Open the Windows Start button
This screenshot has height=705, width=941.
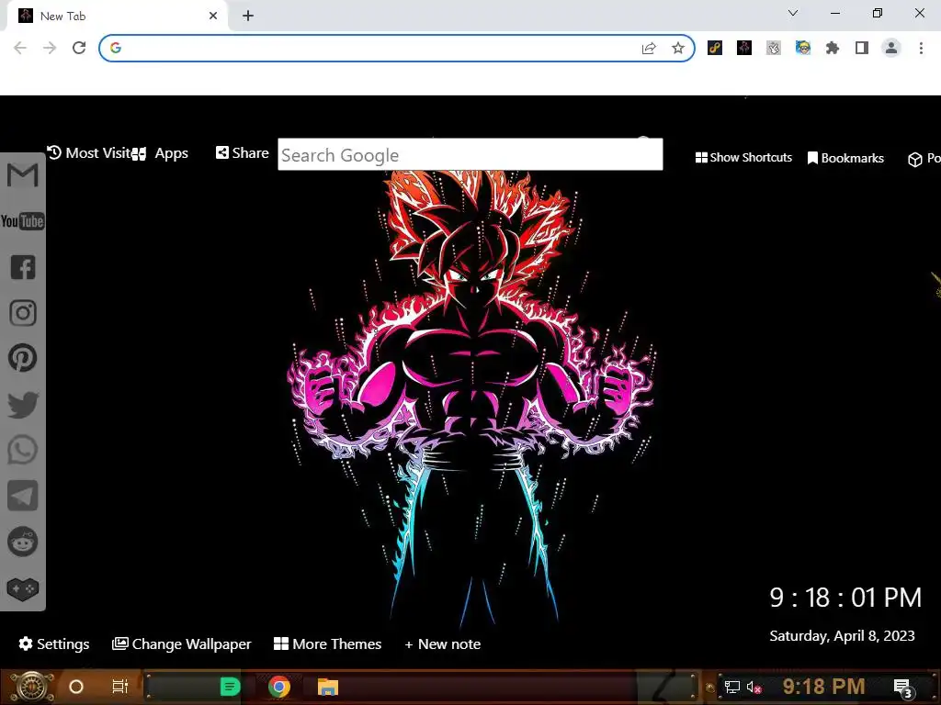pos(31,687)
